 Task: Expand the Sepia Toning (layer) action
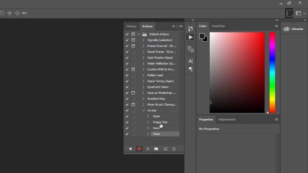tap(143, 81)
